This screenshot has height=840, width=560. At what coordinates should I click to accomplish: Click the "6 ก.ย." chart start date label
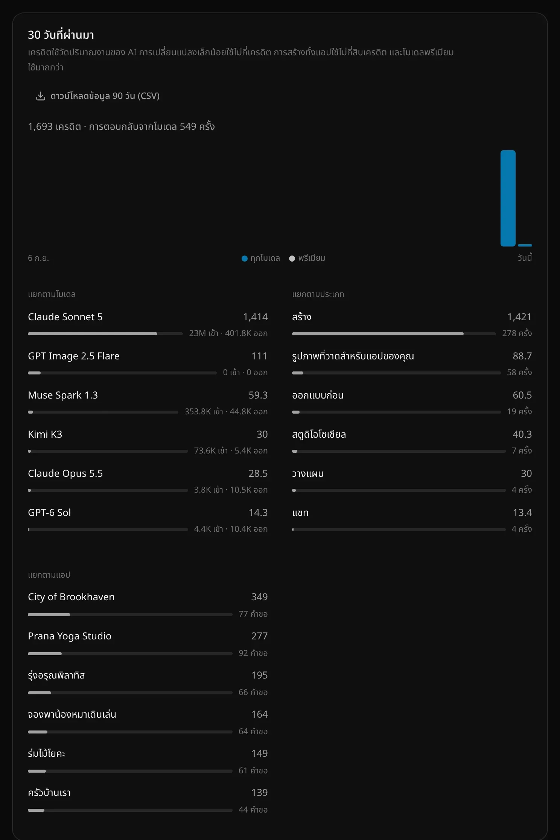click(x=38, y=258)
